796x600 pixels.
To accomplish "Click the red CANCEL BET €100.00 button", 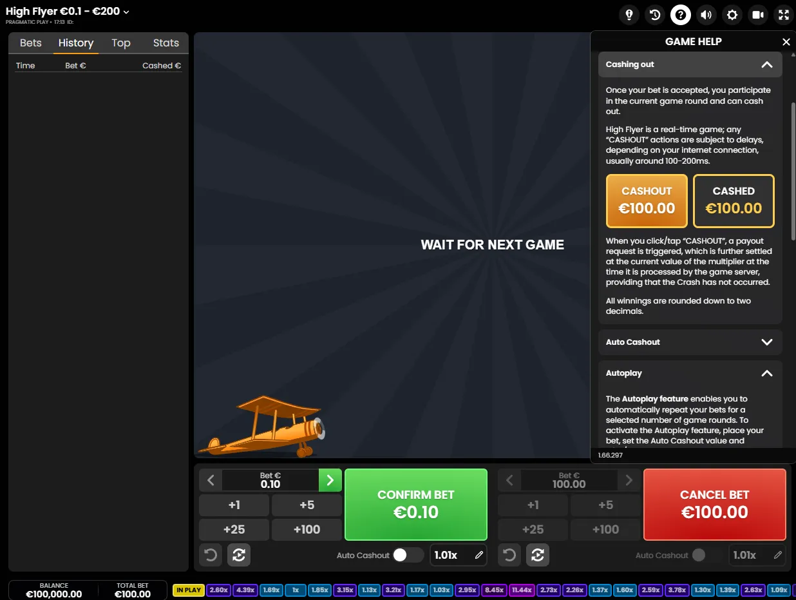I will [x=715, y=505].
